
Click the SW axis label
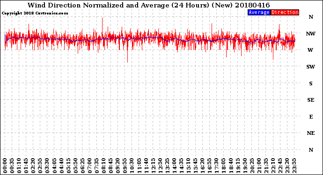tap(310, 67)
